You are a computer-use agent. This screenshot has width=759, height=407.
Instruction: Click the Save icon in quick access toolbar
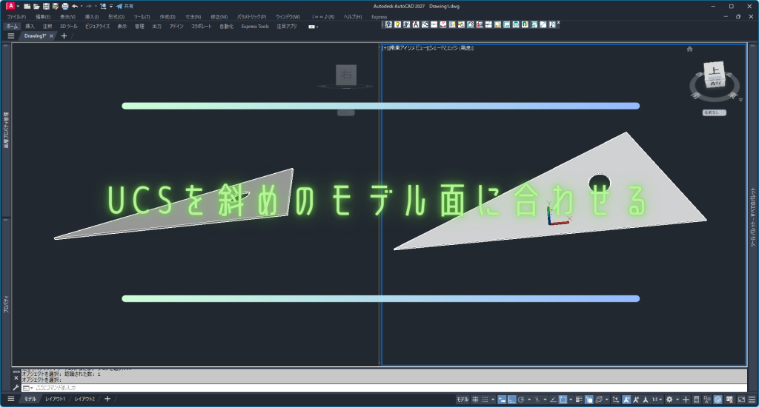[x=45, y=6]
